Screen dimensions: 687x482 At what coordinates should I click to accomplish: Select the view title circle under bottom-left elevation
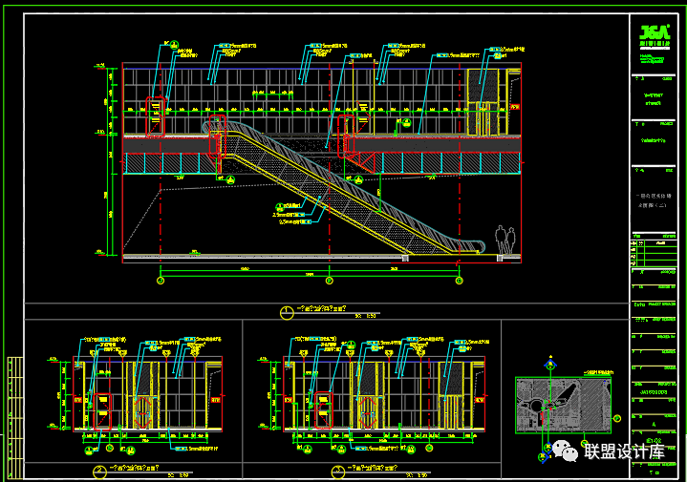tap(99, 472)
